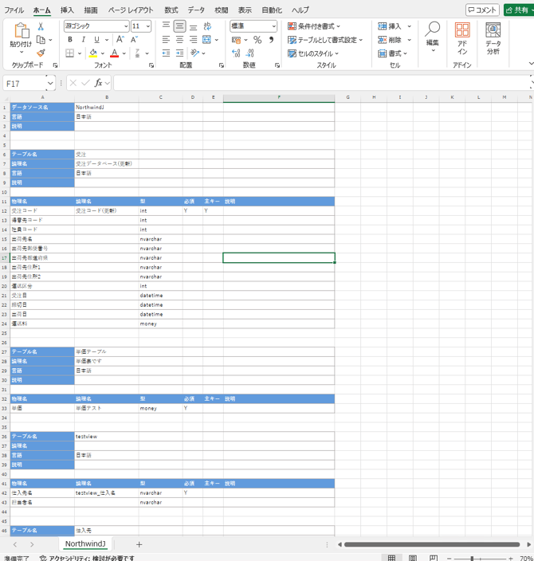Screen dimensions: 534x561
Task: Click the insert function fx icon
Action: pyautogui.click(x=100, y=83)
